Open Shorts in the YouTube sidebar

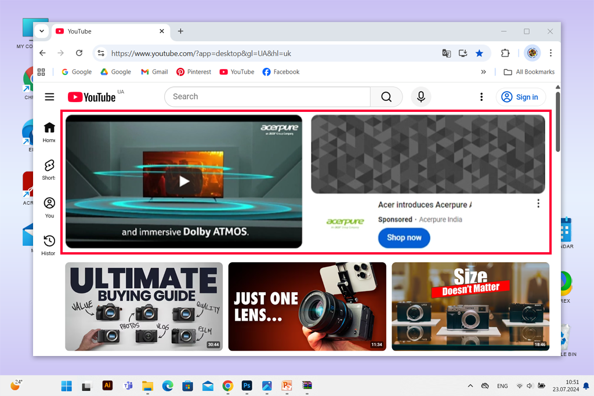pos(49,170)
